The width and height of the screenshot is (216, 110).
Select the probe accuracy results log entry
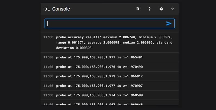(114, 42)
